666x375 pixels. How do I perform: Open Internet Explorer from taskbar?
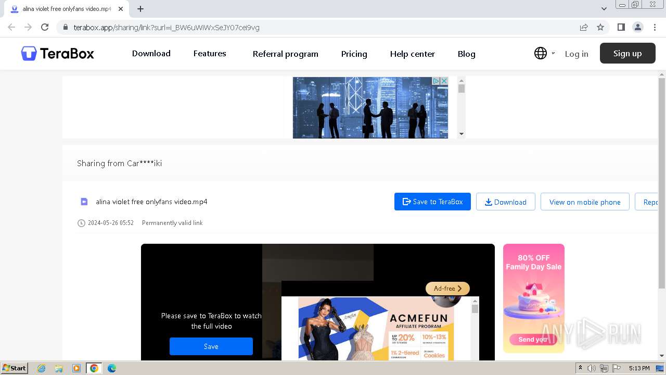pyautogui.click(x=42, y=368)
